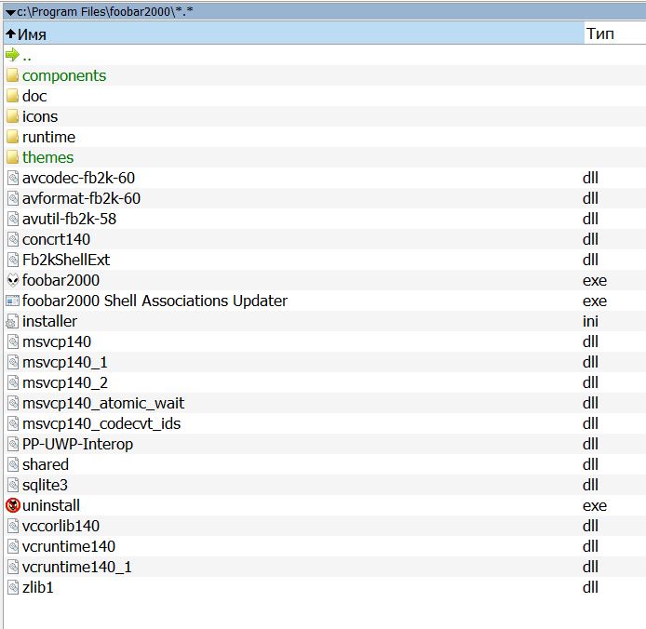Click the components folder icon

tap(12, 75)
